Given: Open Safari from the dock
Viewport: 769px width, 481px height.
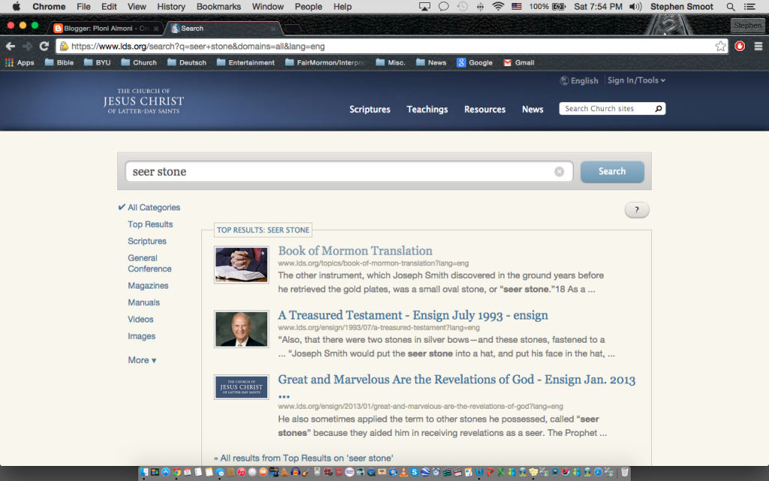Looking at the screenshot, I should coord(598,472).
